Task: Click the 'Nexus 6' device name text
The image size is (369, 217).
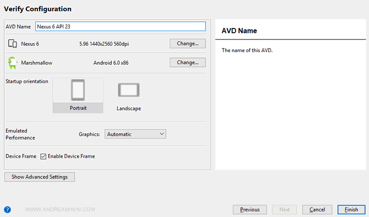Action: coord(30,44)
